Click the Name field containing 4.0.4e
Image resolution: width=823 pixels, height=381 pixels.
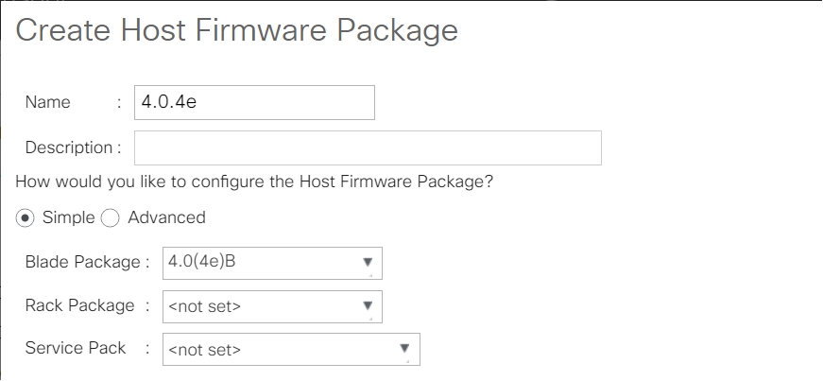(254, 102)
